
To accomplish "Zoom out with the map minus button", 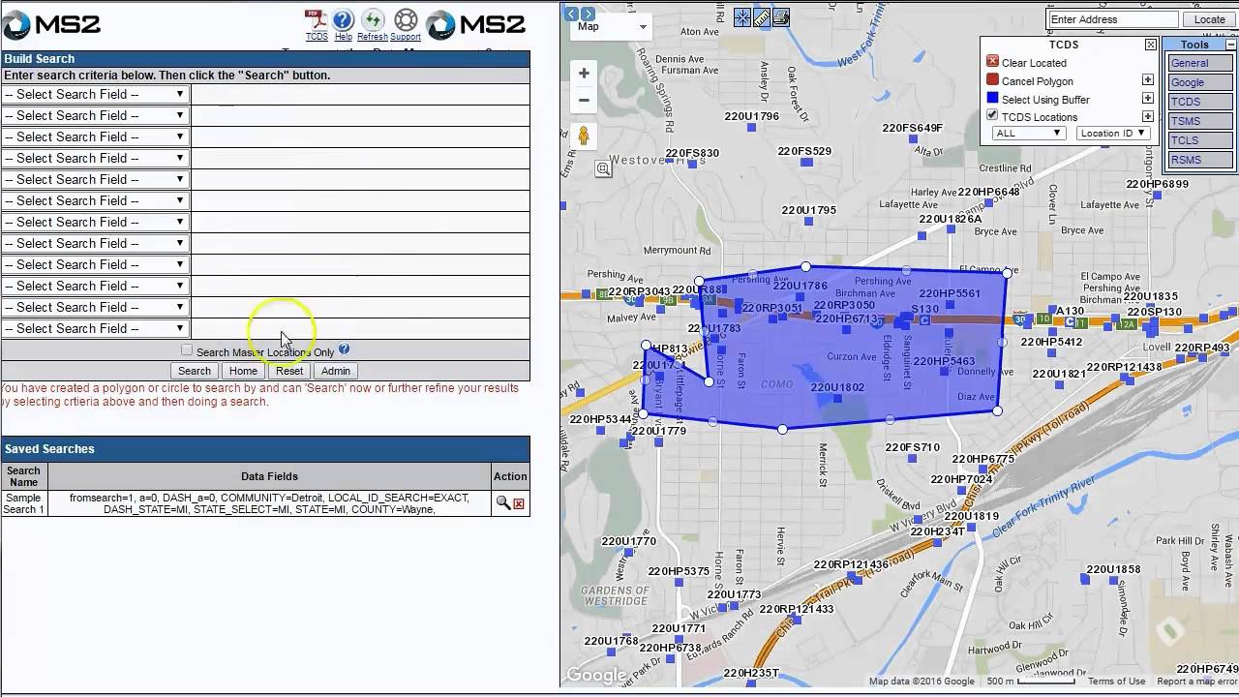I will pyautogui.click(x=584, y=100).
